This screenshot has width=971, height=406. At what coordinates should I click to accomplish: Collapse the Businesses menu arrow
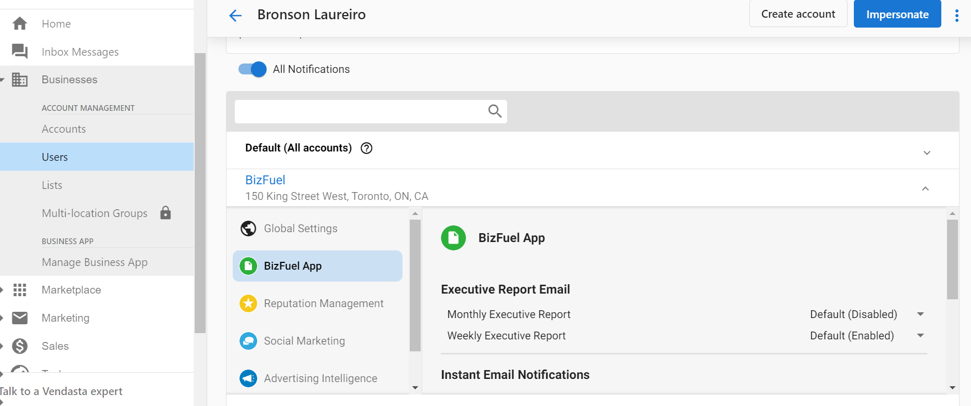point(2,80)
